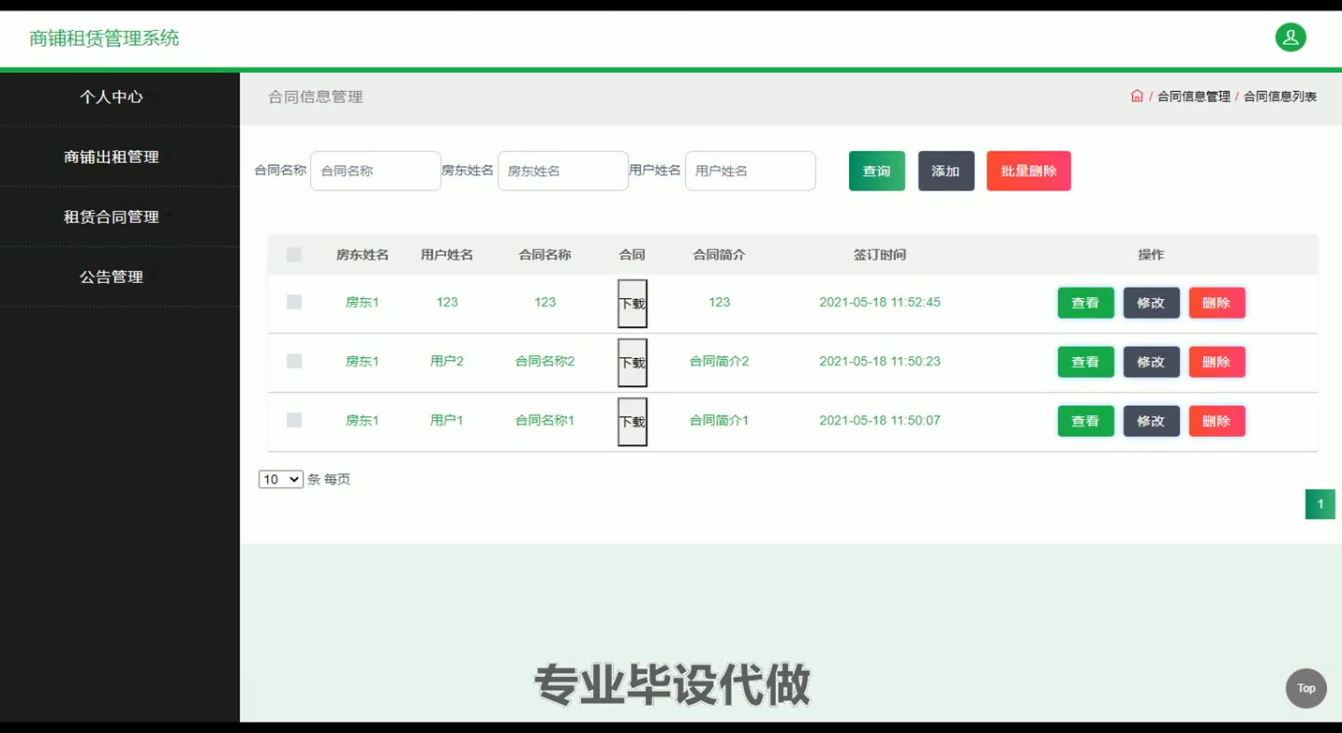Check the box for the 合同名称1 row
The height and width of the screenshot is (733, 1342).
tap(294, 420)
